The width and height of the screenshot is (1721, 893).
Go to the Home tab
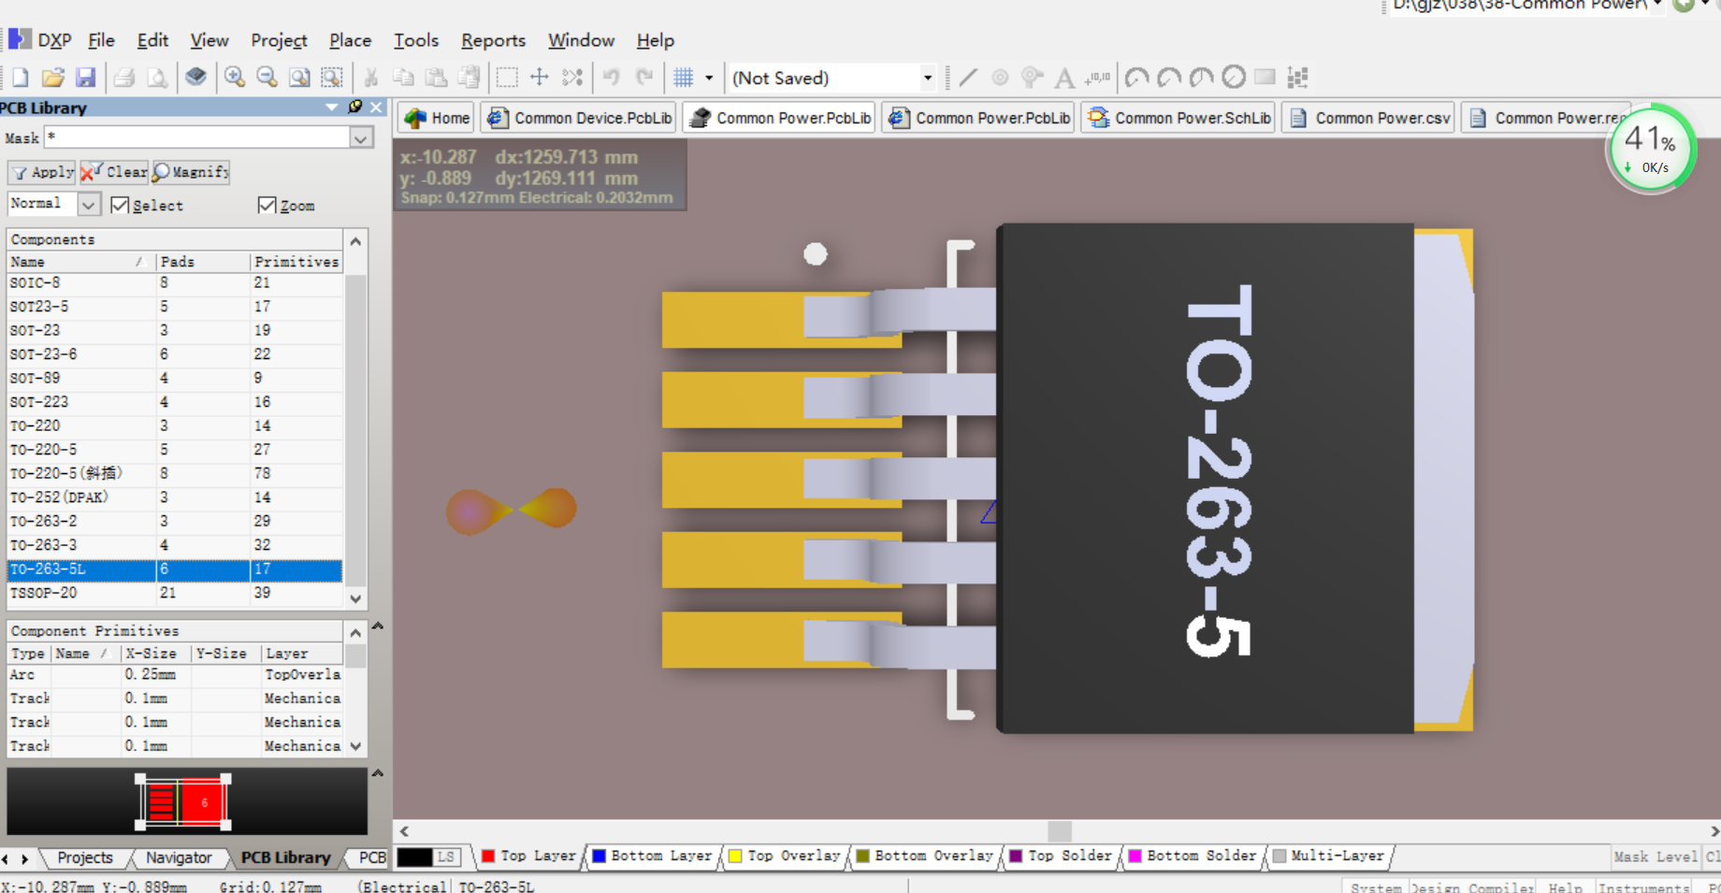click(437, 118)
